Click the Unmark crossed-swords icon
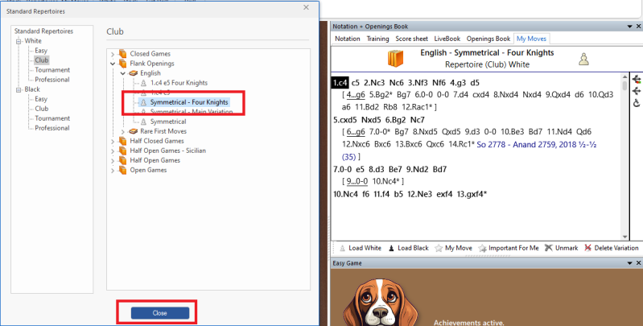This screenshot has width=643, height=326. (549, 248)
